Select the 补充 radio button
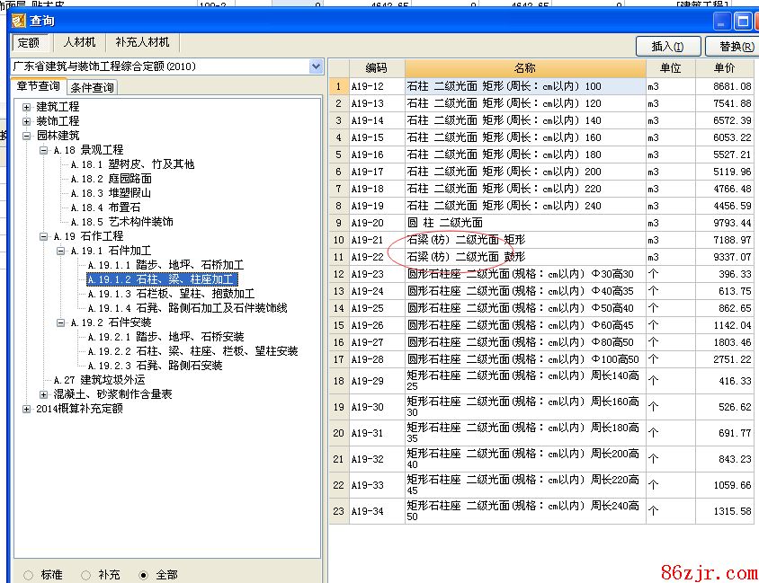 pos(86,575)
